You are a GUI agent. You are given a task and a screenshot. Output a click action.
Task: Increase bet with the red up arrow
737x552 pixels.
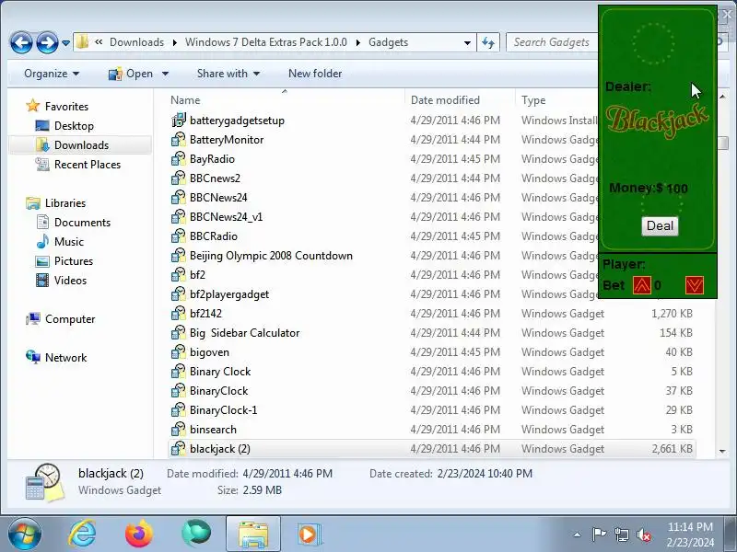coord(641,285)
